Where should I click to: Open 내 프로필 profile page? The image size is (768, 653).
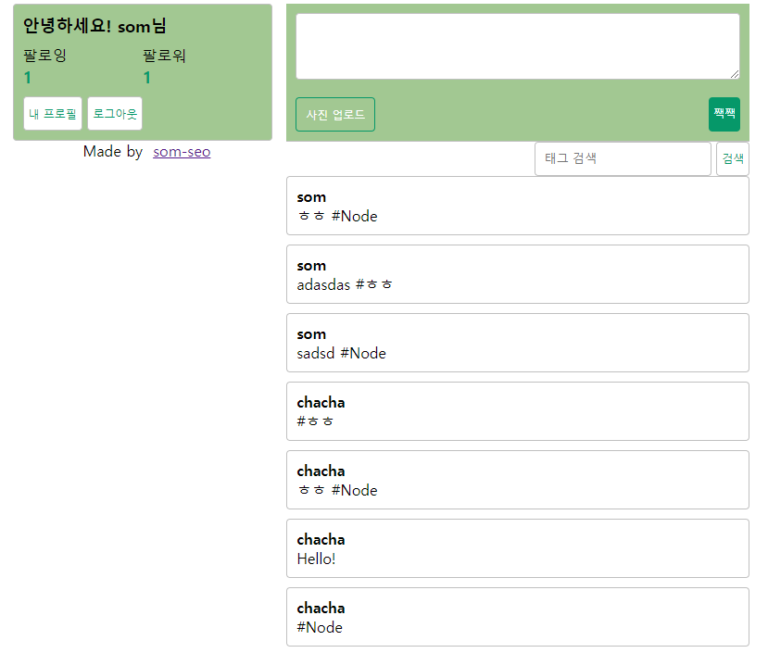click(x=52, y=113)
